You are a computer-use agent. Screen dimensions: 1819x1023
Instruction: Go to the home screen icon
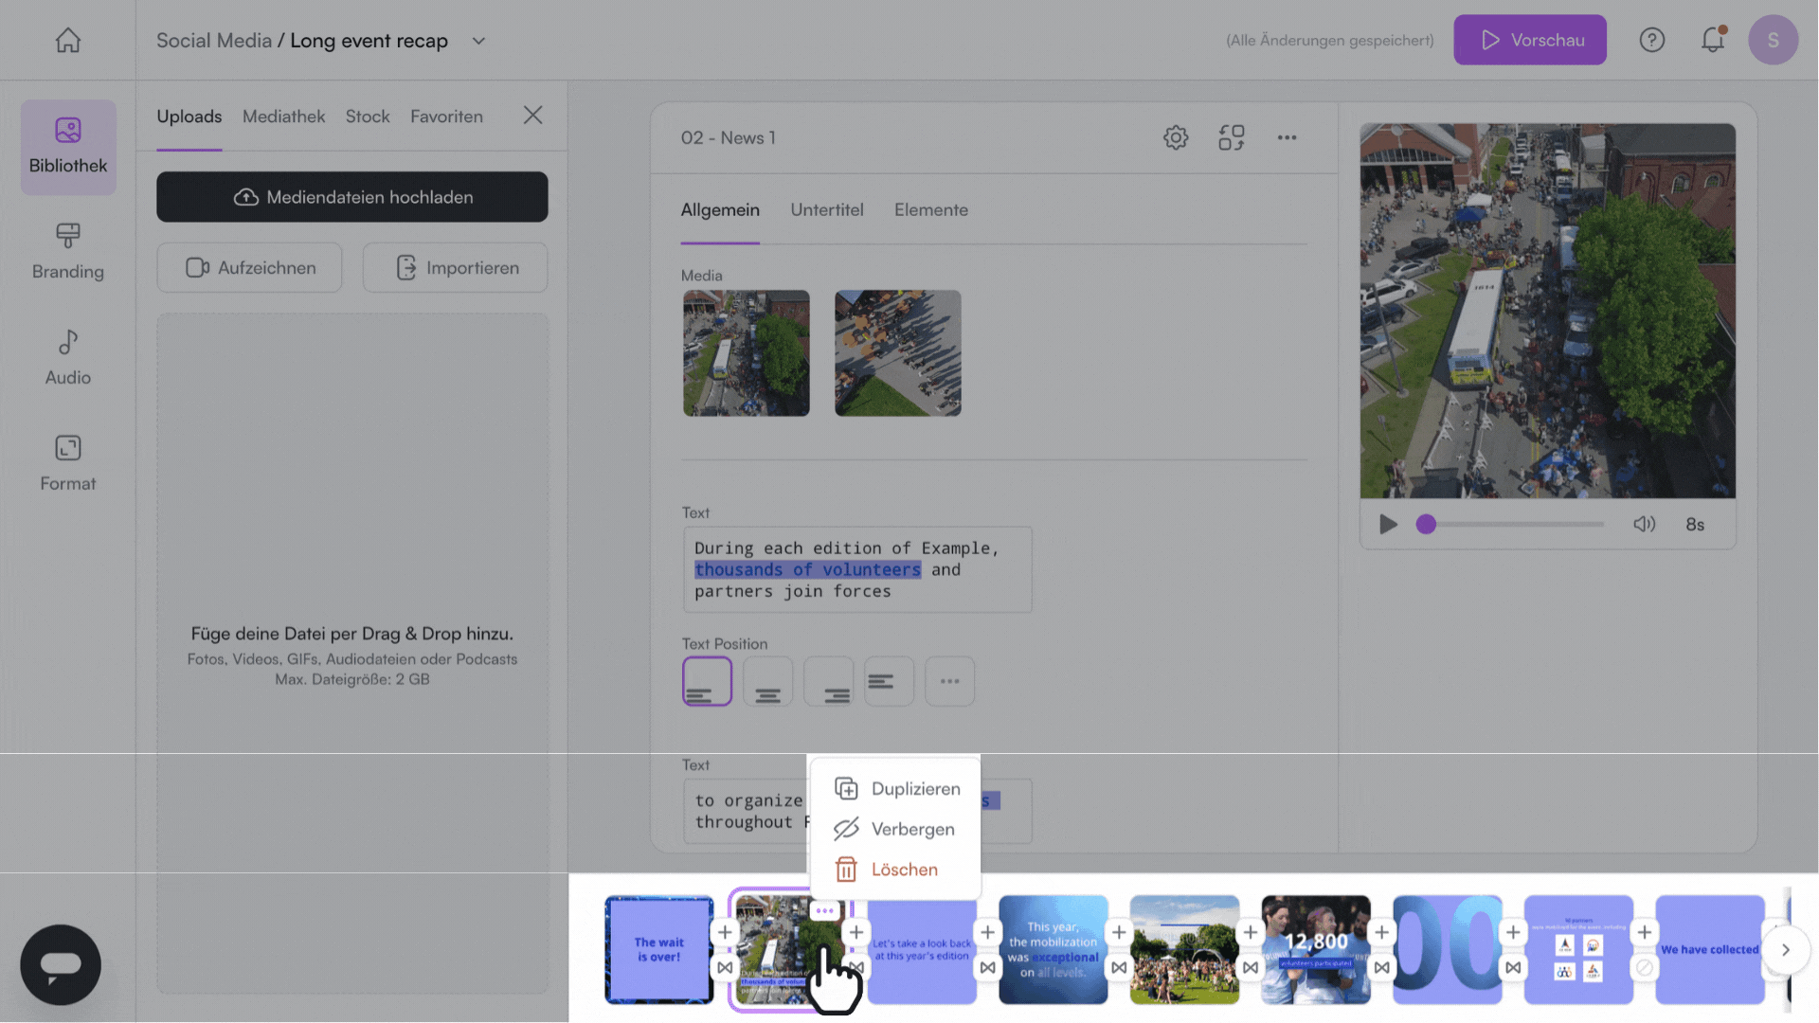pyautogui.click(x=67, y=40)
